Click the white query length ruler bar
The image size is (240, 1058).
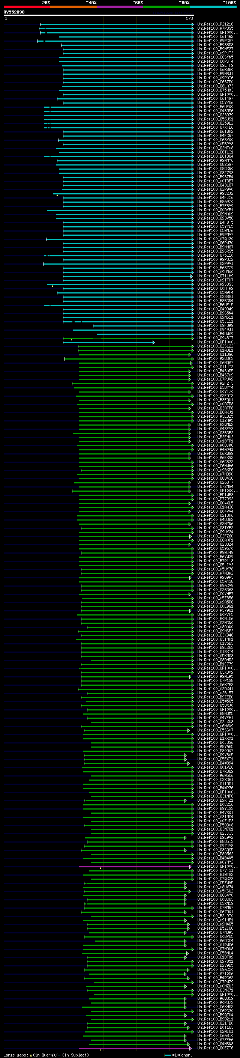click(x=99, y=15)
